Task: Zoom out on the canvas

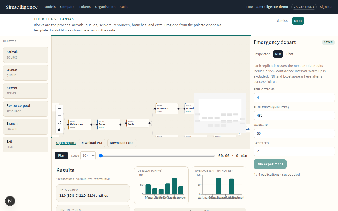Action: (x=59, y=116)
